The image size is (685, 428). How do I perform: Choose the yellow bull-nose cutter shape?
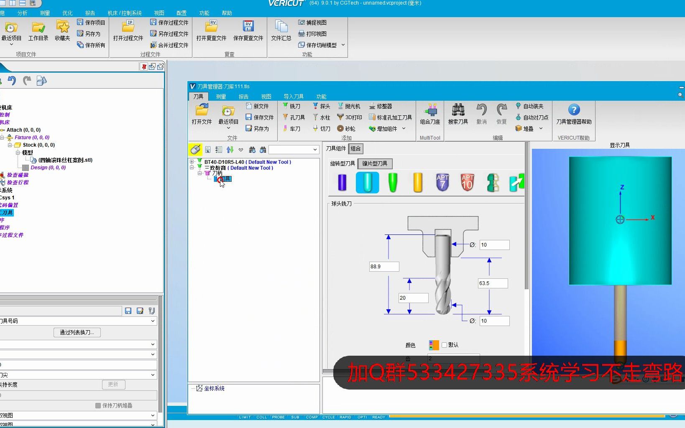418,183
